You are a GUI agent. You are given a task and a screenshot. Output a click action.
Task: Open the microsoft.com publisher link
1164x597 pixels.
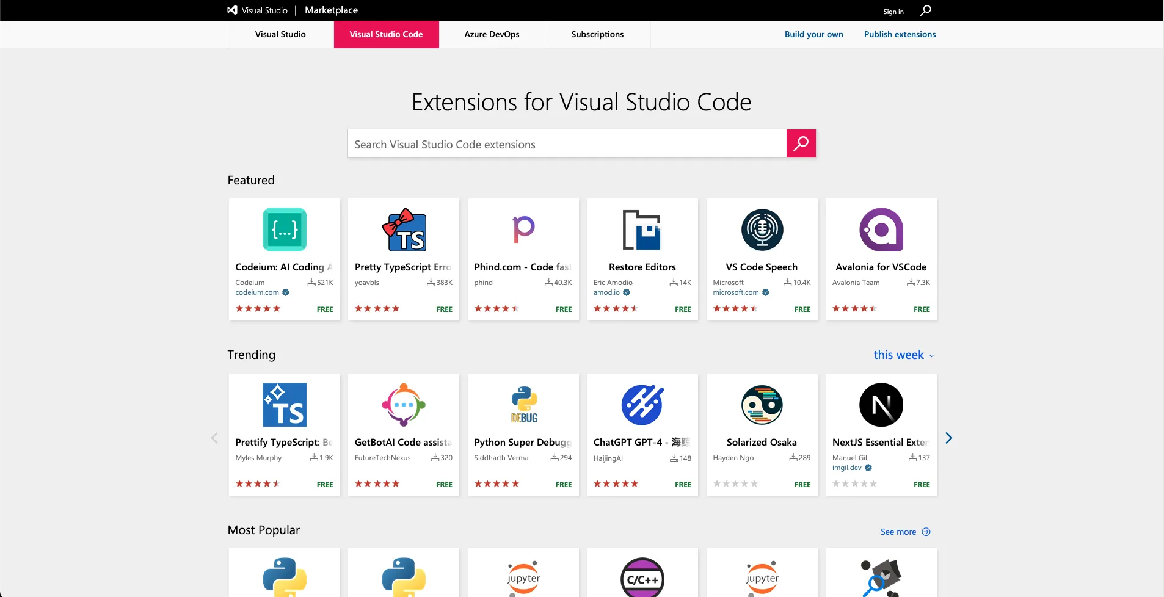(x=736, y=292)
